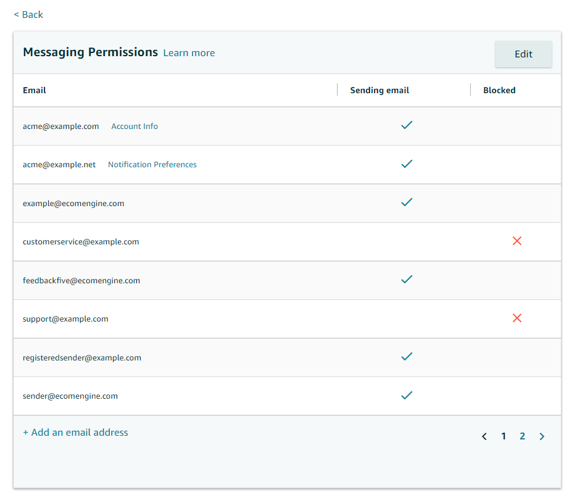Screen dimensions: 577x503
Task: Go to previous page with left chevron
Action: [484, 436]
